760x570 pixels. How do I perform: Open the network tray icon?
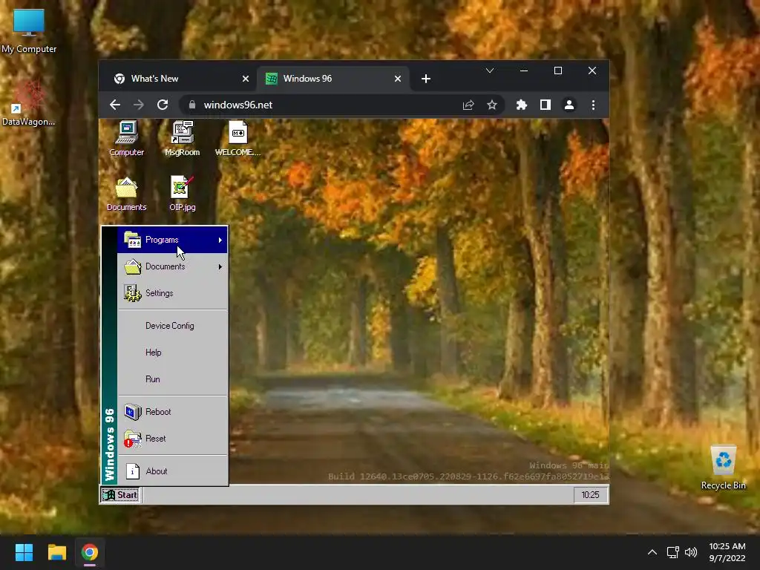(672, 552)
